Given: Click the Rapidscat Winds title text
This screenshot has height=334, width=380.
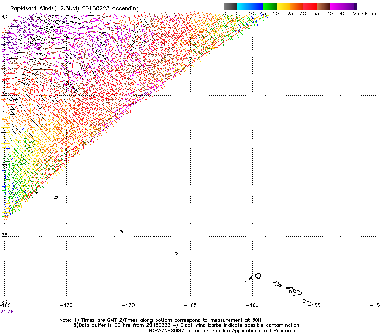Looking at the screenshot, I should [74, 8].
